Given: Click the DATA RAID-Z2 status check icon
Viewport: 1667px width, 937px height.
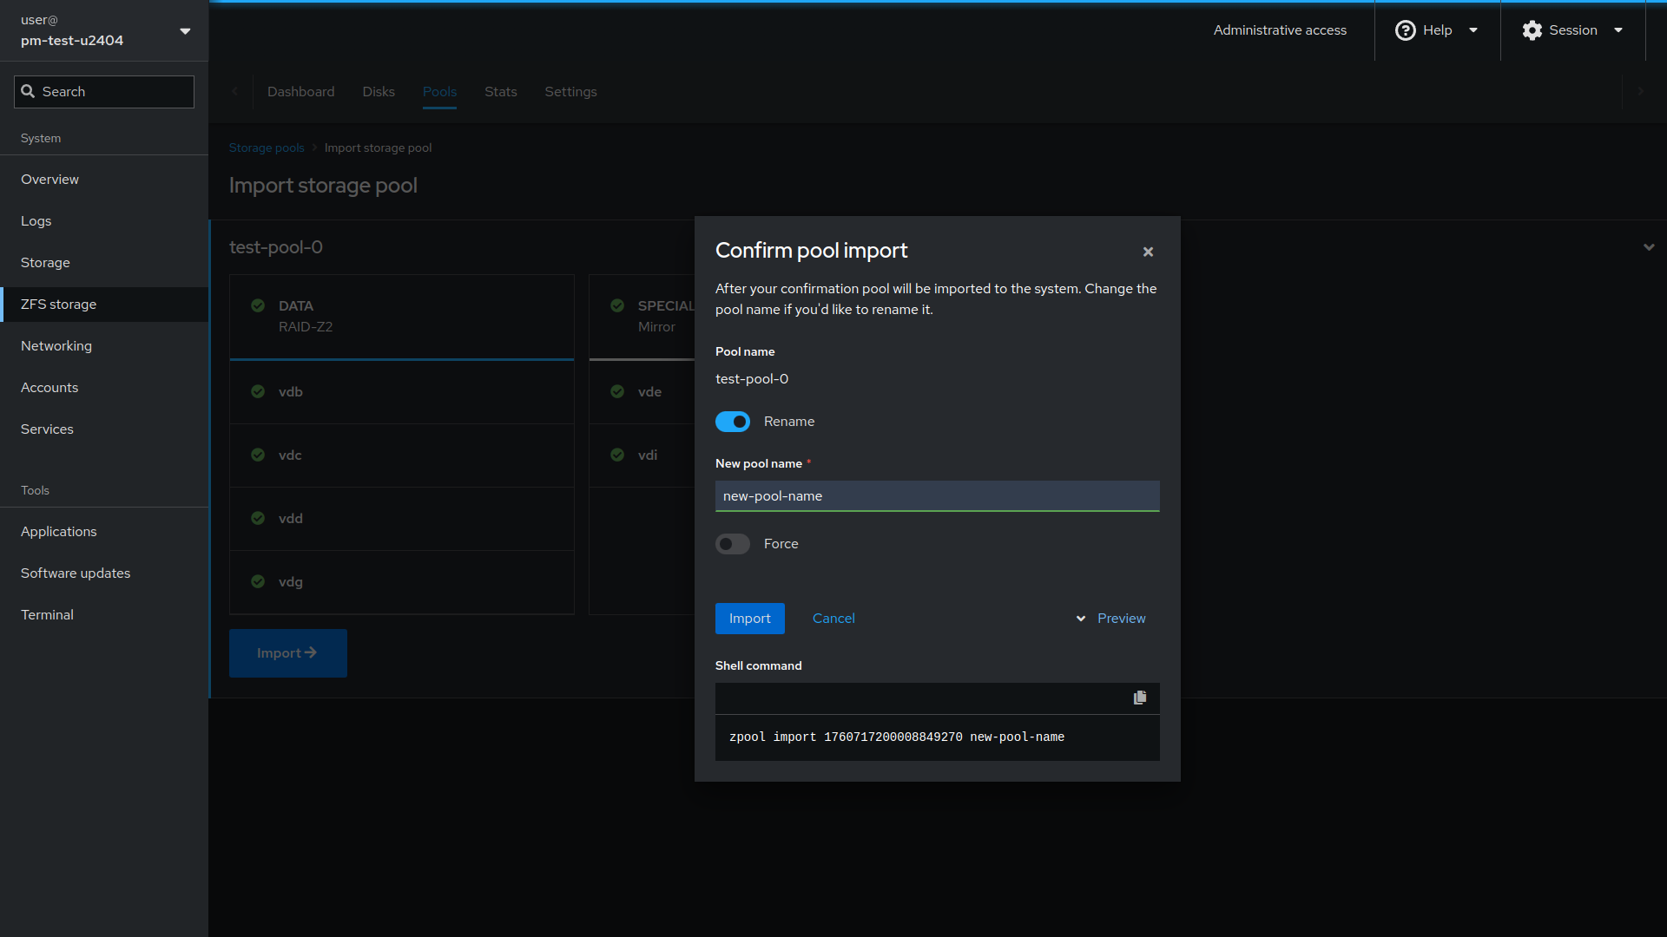Looking at the screenshot, I should (258, 305).
